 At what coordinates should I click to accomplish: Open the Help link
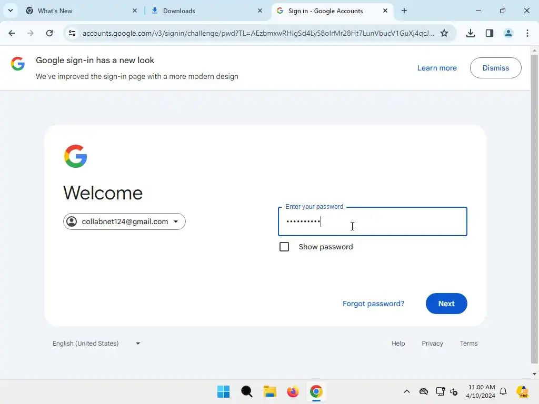tap(398, 344)
